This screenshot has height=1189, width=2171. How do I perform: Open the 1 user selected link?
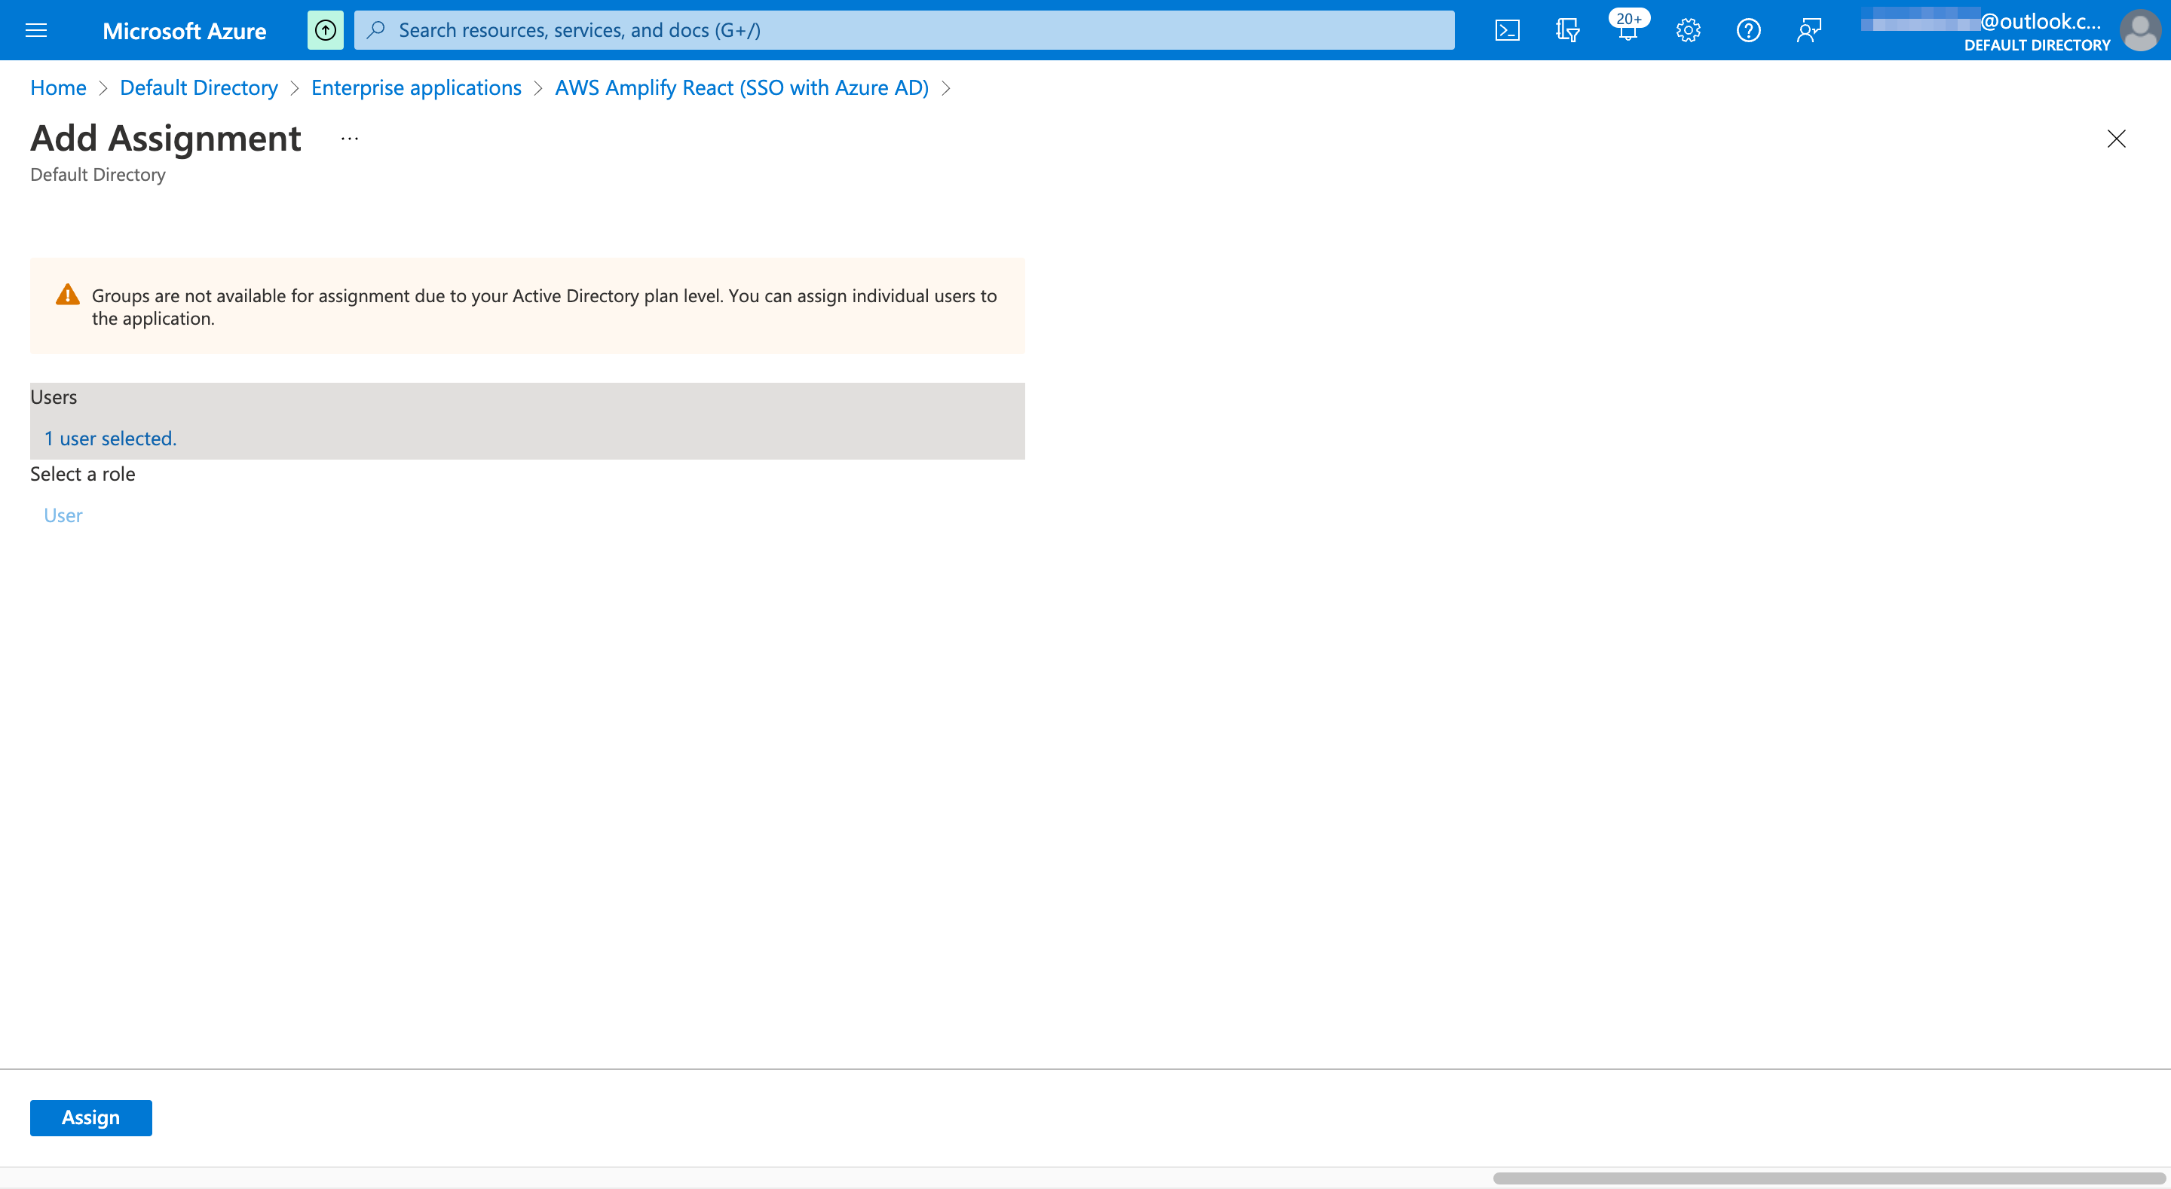(x=110, y=437)
